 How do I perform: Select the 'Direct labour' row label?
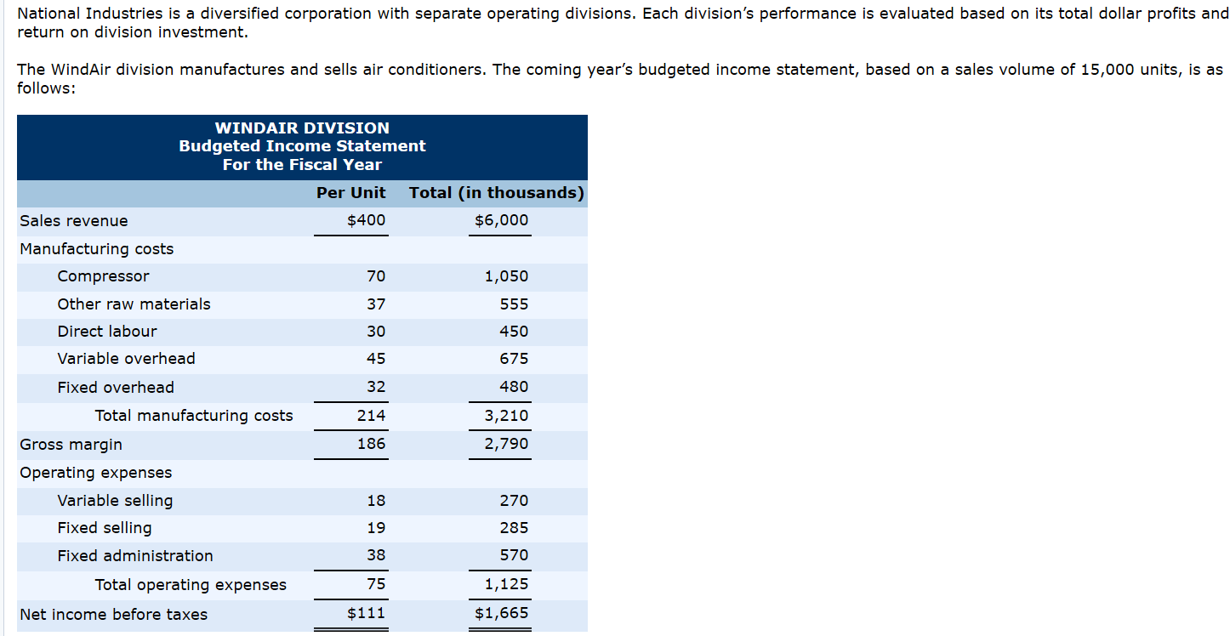click(x=107, y=332)
